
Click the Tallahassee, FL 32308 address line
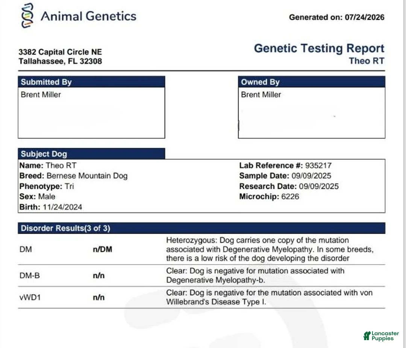coord(60,61)
